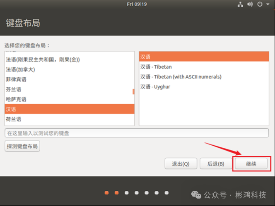The height and width of the screenshot is (206, 275).
Task: Select 荷兰语 in the language list
Action: coord(70,119)
